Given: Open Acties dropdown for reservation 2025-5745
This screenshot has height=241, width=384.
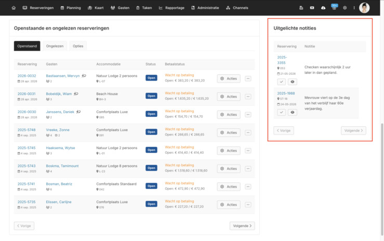Looking at the screenshot, I should tap(229, 151).
